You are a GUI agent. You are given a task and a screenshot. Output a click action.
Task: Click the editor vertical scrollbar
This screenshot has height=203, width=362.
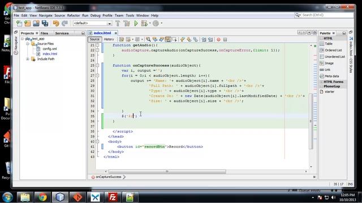tap(311, 121)
